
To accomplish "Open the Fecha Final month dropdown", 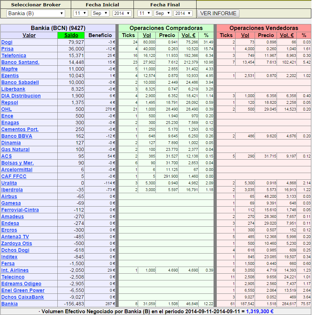I will [x=163, y=13].
